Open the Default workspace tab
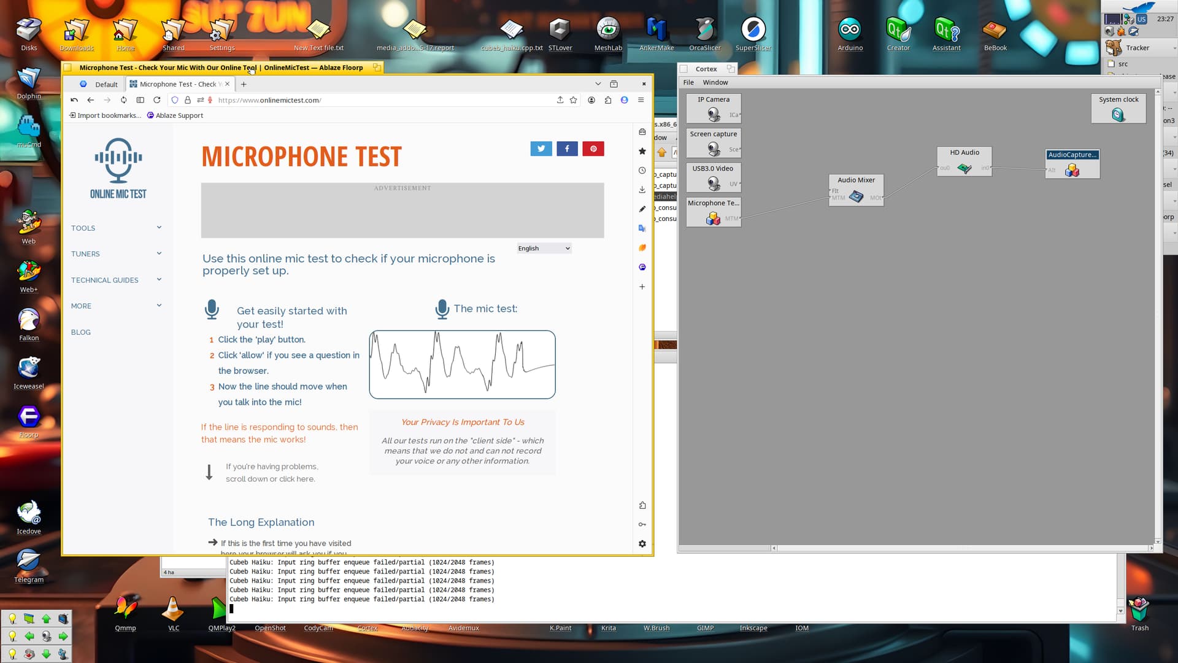This screenshot has width=1178, height=663. point(99,84)
